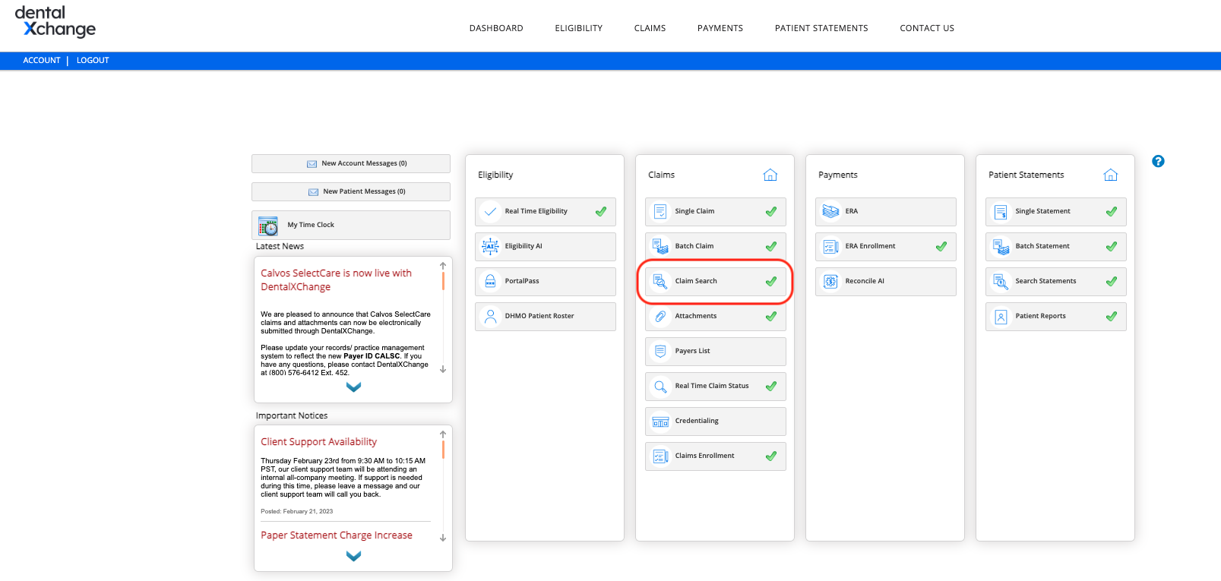1221x581 pixels.
Task: Click the Reconcile AI label
Action: pyautogui.click(x=865, y=281)
